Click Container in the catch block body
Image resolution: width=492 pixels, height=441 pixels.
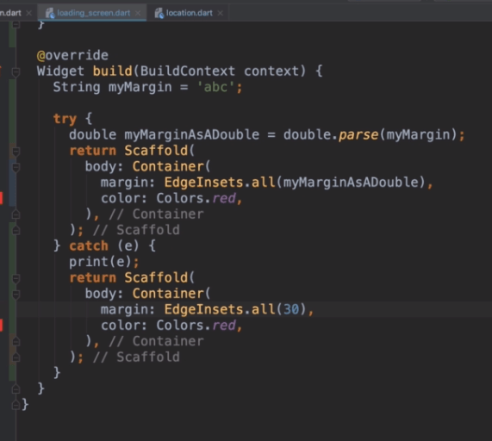pos(168,294)
